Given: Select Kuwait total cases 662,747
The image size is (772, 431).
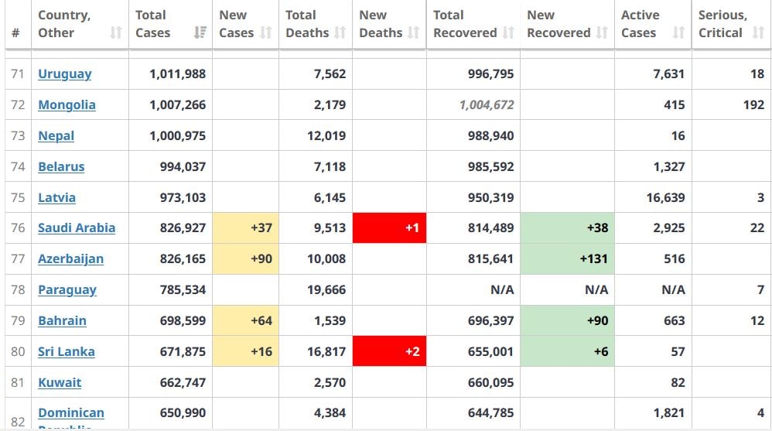Looking at the screenshot, I should [x=183, y=383].
